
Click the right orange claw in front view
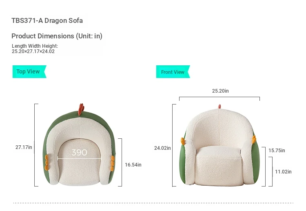[254, 139]
